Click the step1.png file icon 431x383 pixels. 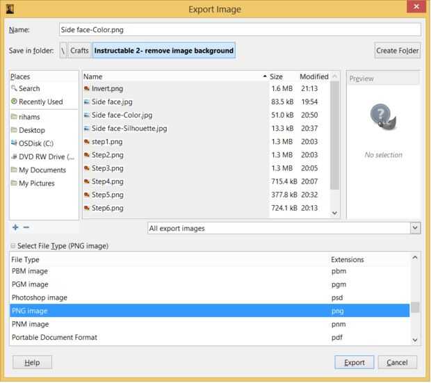click(87, 142)
